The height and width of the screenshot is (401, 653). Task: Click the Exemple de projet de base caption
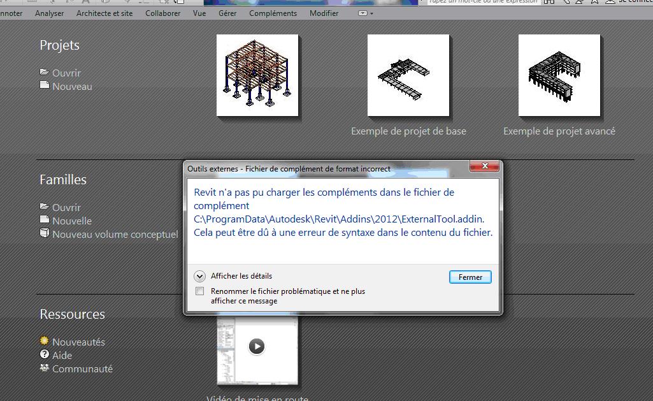point(408,131)
